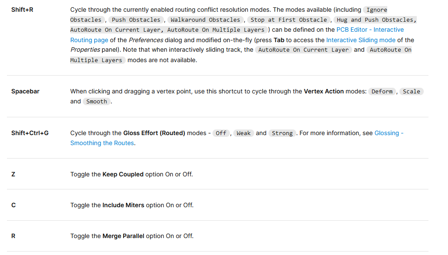This screenshot has width=448, height=255.
Task: Click the Walkaround Obstacles code tag
Action: [205, 20]
